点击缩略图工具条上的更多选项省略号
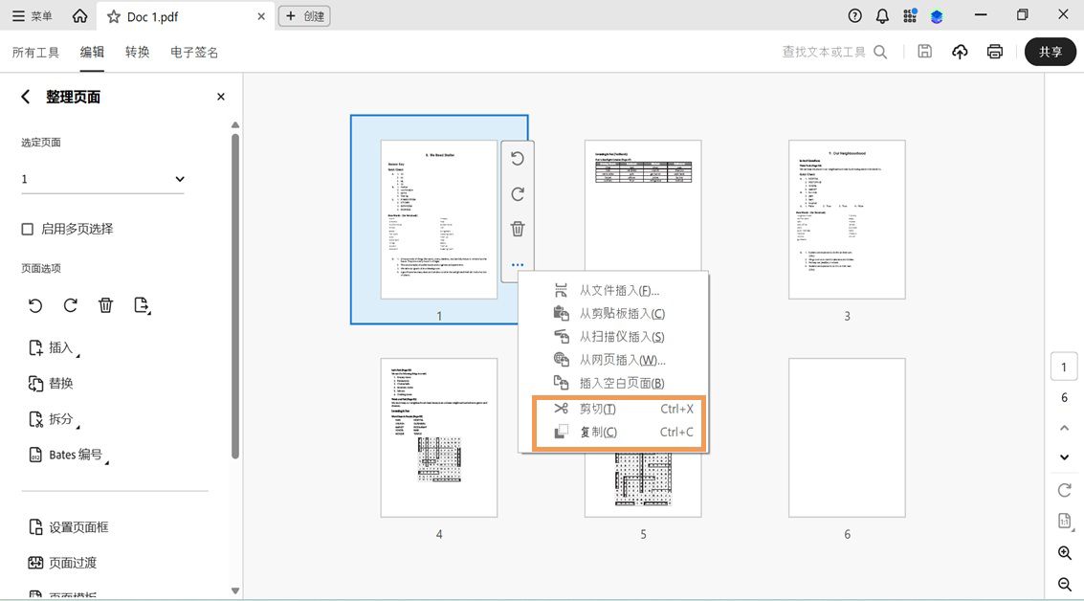Screen dimensions: 1084x601 click(x=518, y=265)
